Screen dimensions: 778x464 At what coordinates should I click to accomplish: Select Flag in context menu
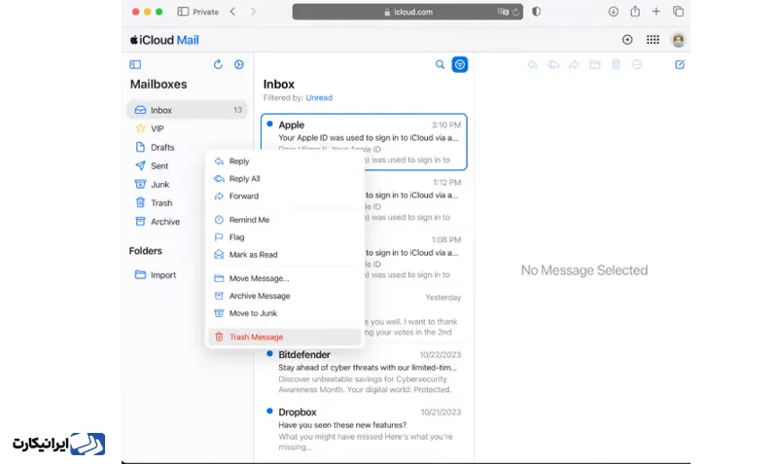(285, 237)
